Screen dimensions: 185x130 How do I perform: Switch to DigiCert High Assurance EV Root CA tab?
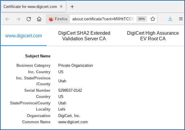pyautogui.click(x=153, y=36)
